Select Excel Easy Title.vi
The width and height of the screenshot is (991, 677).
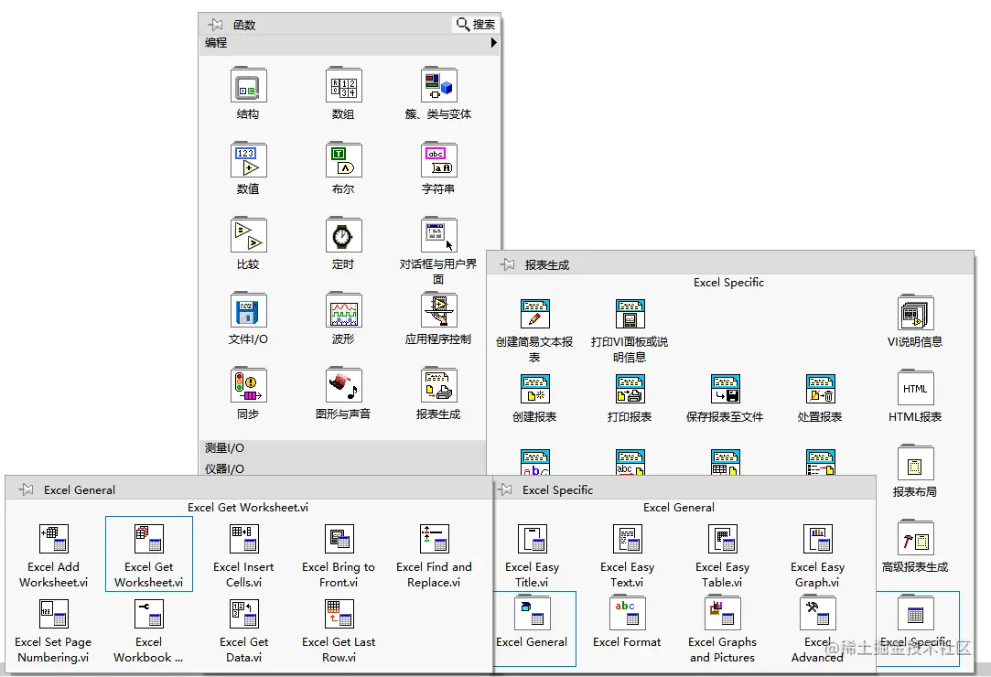pos(533,539)
